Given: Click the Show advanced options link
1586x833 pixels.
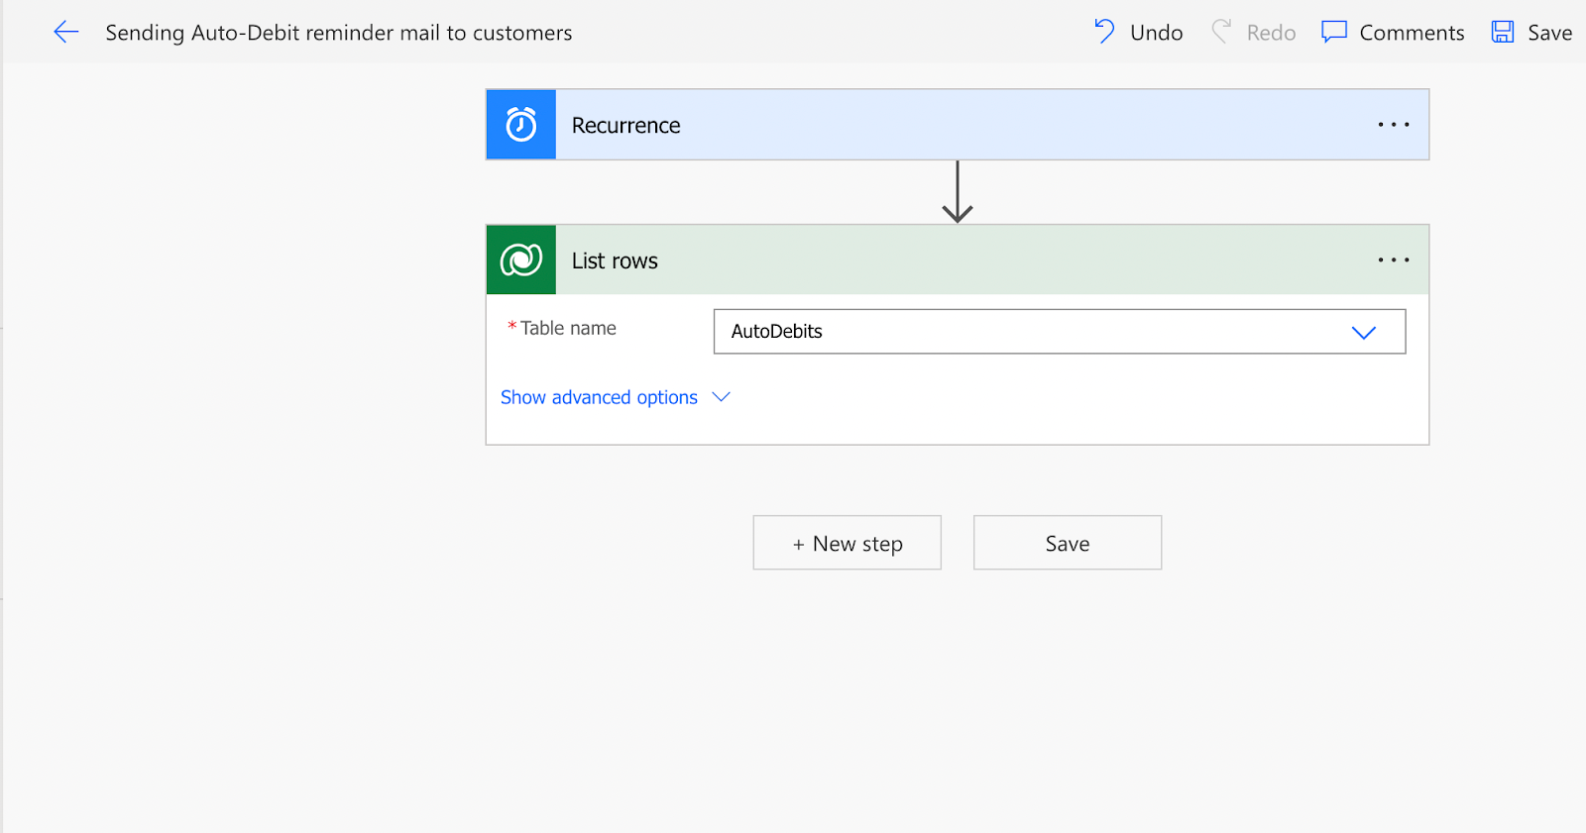Looking at the screenshot, I should 599,397.
